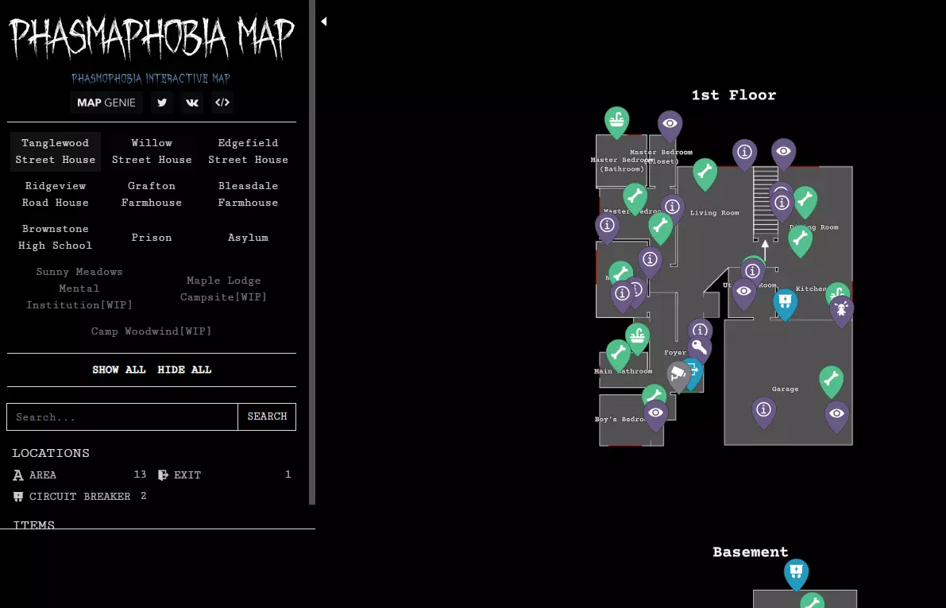This screenshot has width=946, height=608.
Task: Click the Phasmophobia Interactive Map subtitle link
Action: tap(151, 79)
